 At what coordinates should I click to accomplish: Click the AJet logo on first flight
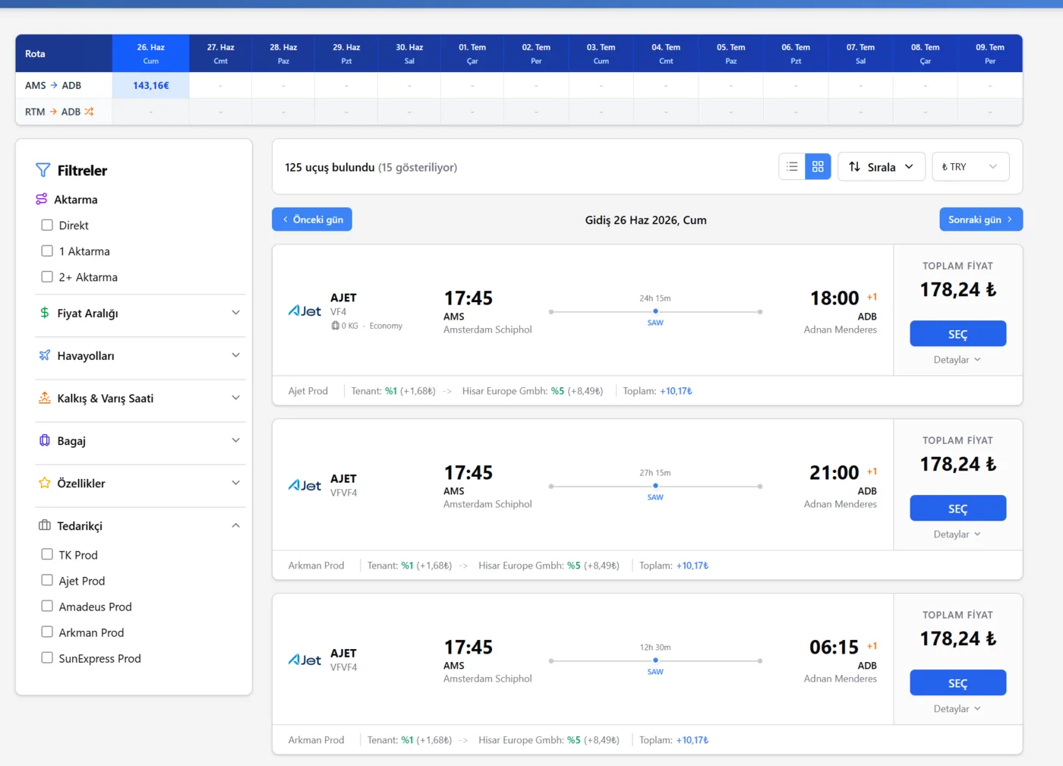304,311
